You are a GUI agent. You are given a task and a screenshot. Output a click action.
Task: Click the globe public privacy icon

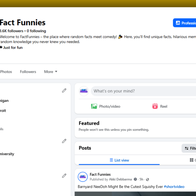[147, 179]
